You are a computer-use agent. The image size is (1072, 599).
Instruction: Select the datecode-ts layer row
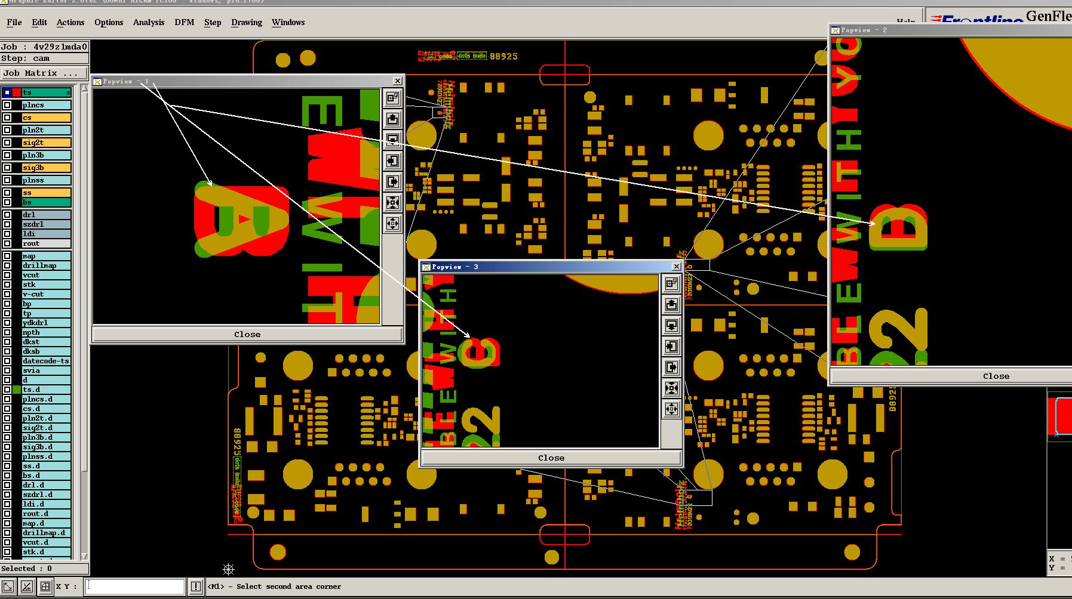pyautogui.click(x=47, y=361)
